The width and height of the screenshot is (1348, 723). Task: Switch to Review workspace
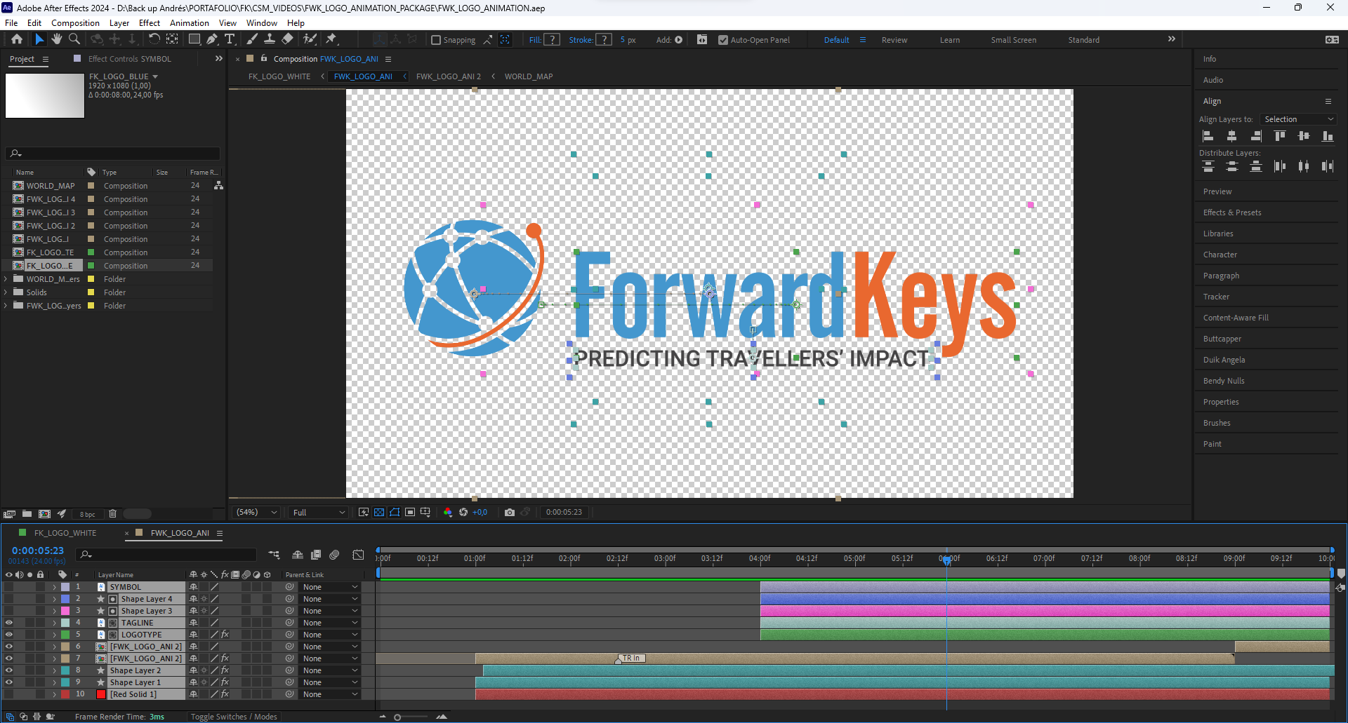894,40
